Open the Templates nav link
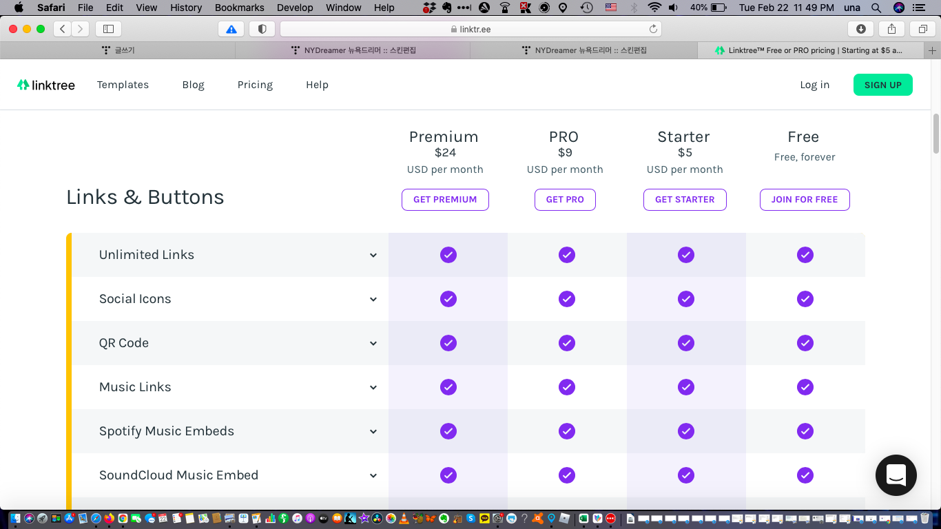Viewport: 941px width, 529px height. (x=123, y=85)
